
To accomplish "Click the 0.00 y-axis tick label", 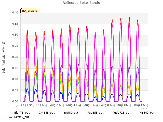I will tap(15, 102).
